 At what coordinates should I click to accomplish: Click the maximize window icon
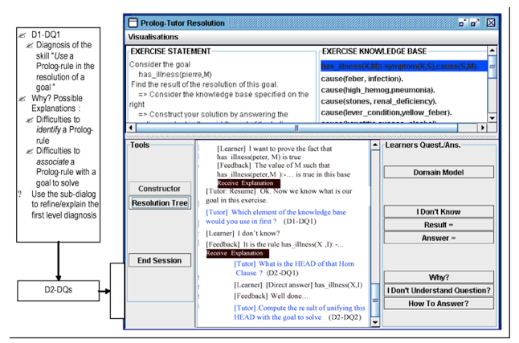point(475,22)
